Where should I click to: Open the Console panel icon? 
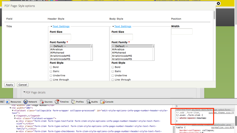point(102,102)
